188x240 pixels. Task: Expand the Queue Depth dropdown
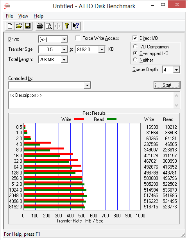coord(177,70)
